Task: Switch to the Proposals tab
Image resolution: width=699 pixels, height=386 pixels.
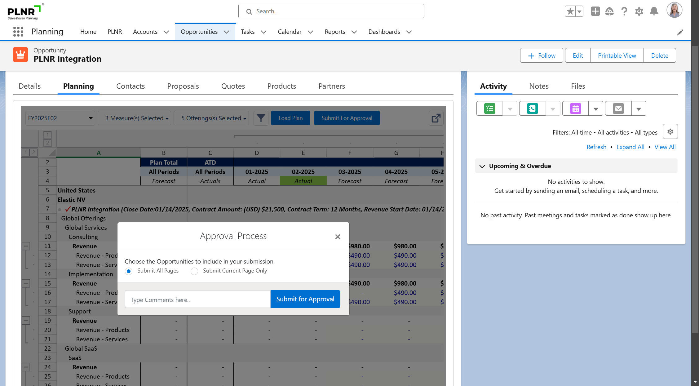Action: tap(183, 86)
